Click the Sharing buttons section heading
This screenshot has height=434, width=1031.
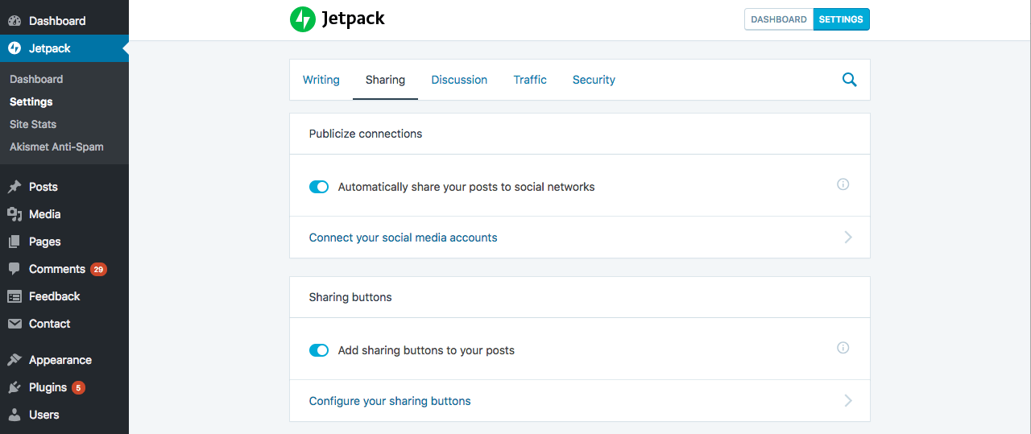(x=350, y=297)
